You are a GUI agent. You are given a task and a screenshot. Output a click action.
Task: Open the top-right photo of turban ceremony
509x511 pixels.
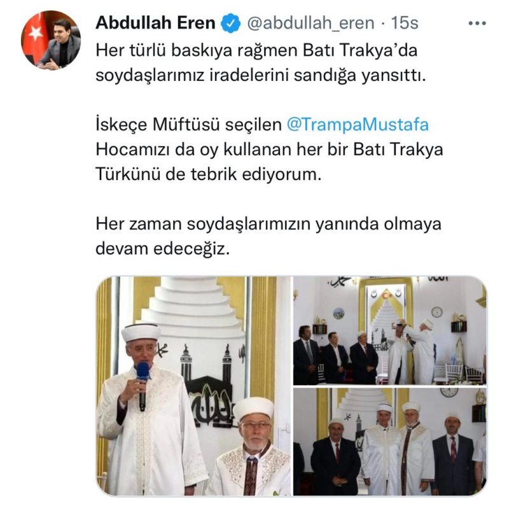click(390, 330)
